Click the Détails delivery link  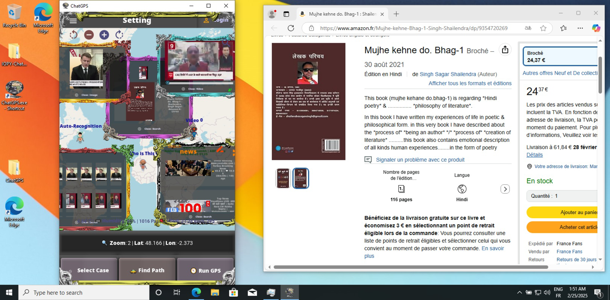point(534,155)
